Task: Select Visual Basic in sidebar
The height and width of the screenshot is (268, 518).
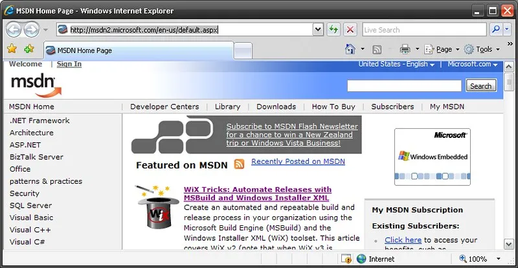Action: click(x=31, y=218)
